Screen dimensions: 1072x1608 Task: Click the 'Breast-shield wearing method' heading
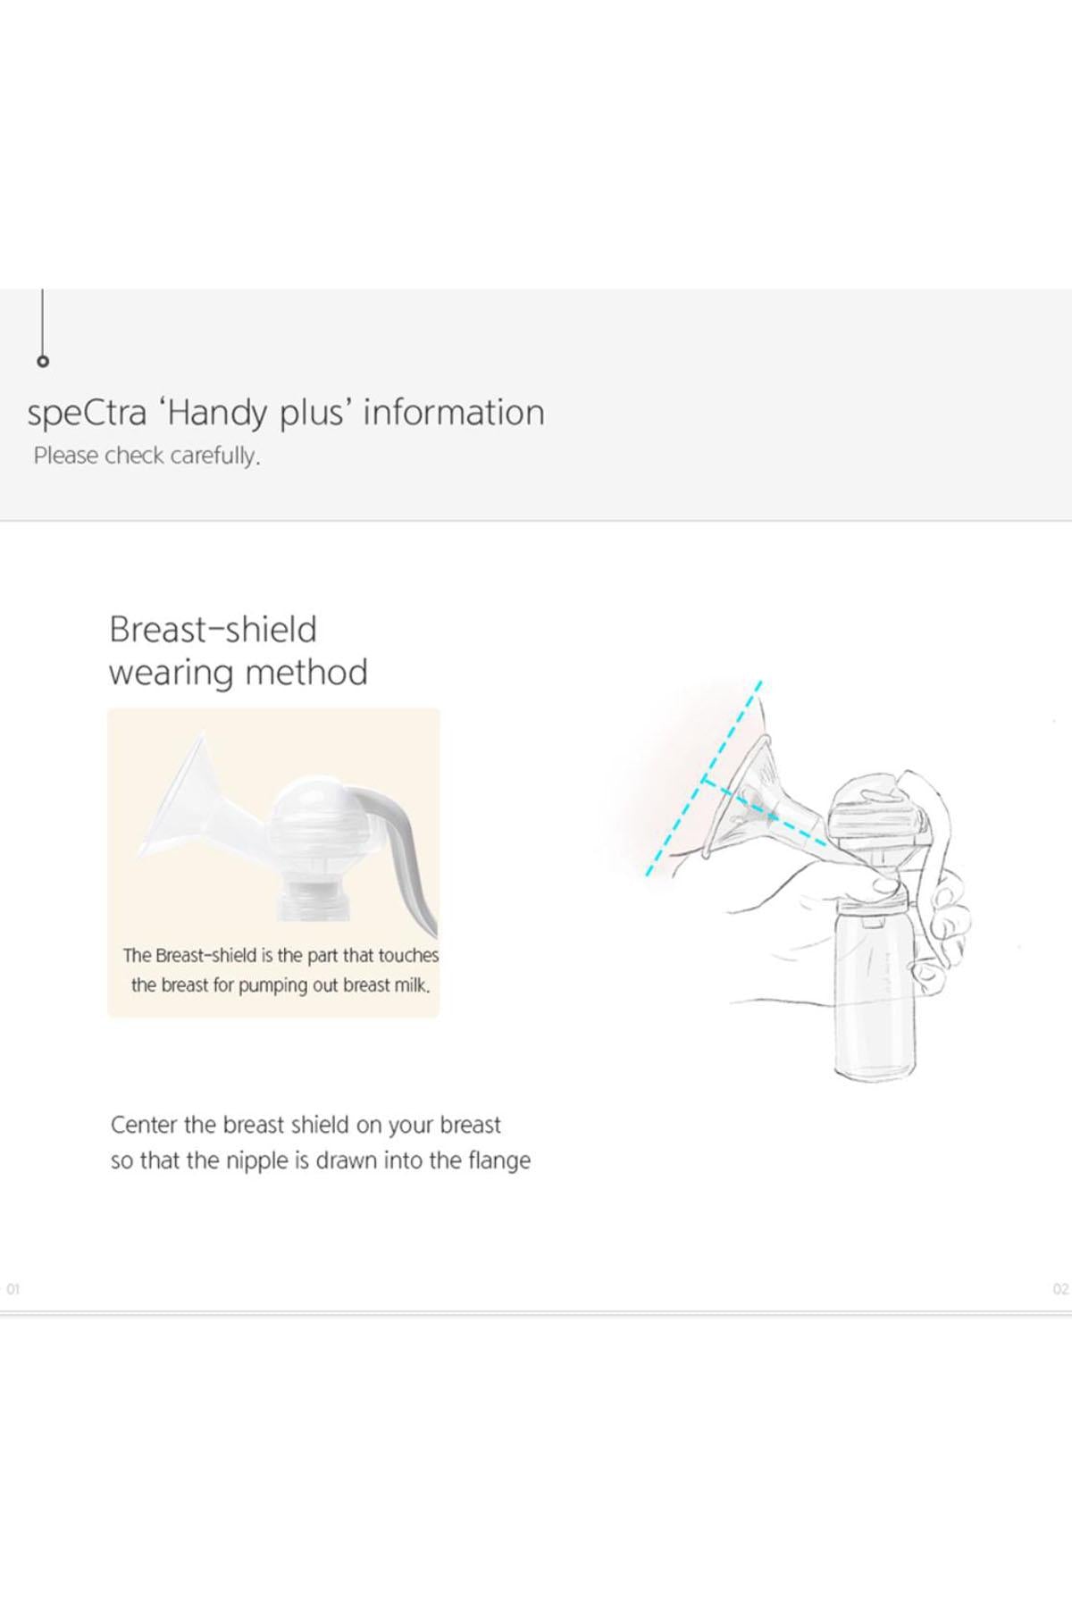coord(238,651)
